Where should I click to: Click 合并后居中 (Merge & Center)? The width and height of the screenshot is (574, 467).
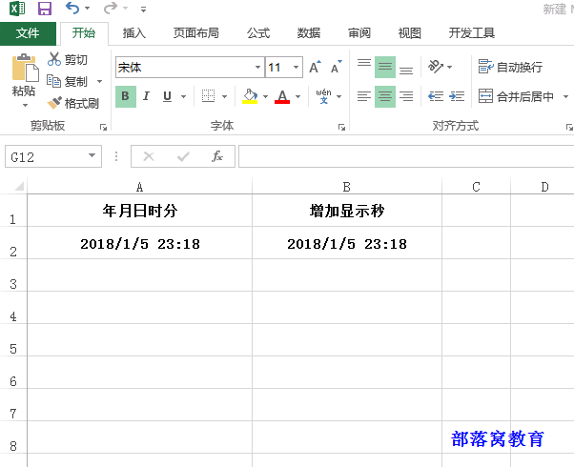coord(516,96)
